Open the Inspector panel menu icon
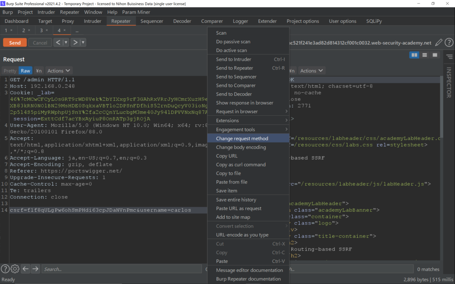The height and width of the screenshot is (284, 455). [449, 57]
